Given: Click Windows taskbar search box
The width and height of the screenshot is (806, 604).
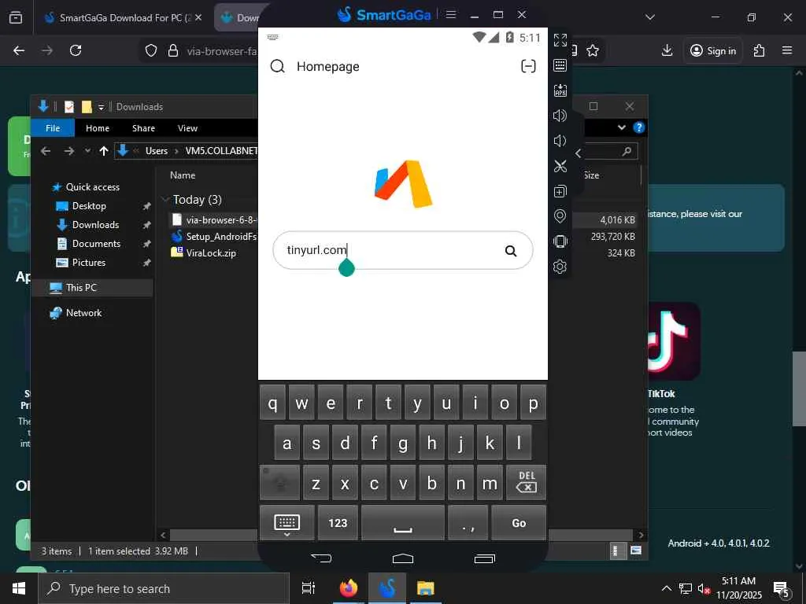Looking at the screenshot, I should click(164, 588).
